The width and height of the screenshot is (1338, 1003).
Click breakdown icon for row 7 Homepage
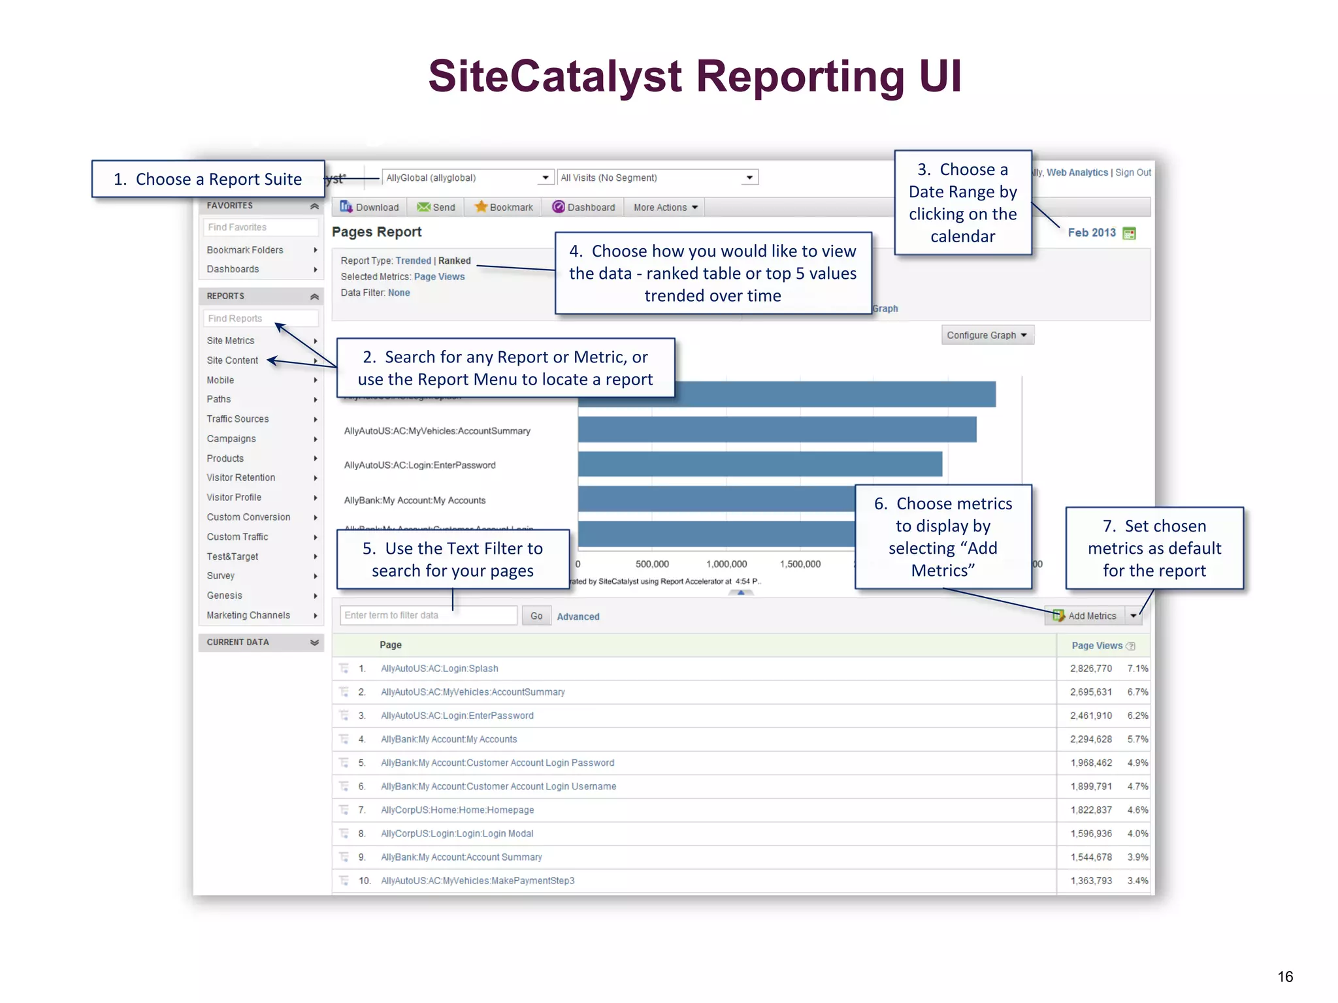tap(344, 810)
